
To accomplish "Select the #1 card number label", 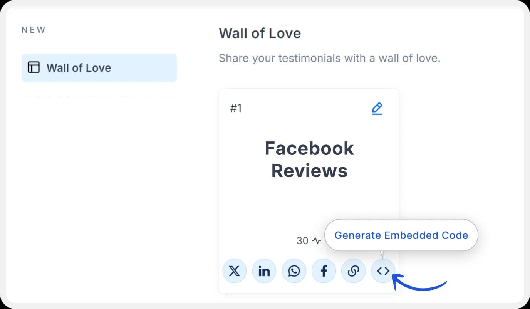I will [236, 108].
